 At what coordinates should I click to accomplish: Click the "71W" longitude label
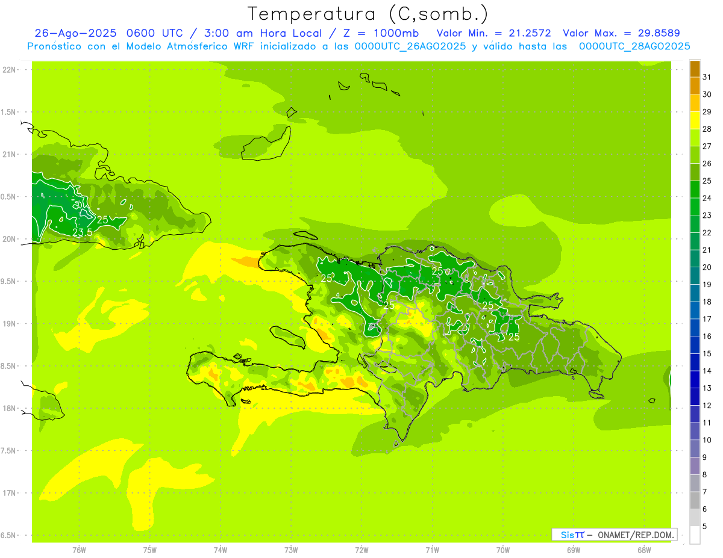(x=432, y=550)
